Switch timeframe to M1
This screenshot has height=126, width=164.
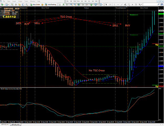point(67,1)
